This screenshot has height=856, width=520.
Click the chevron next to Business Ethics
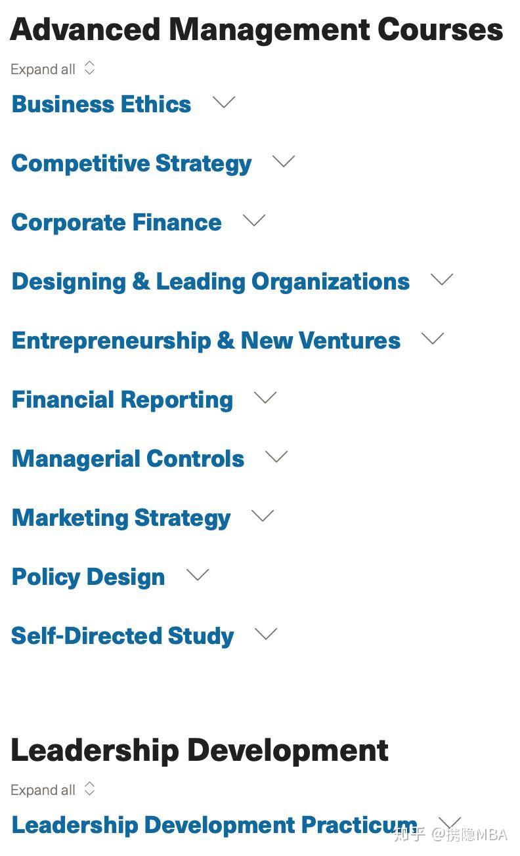(224, 102)
